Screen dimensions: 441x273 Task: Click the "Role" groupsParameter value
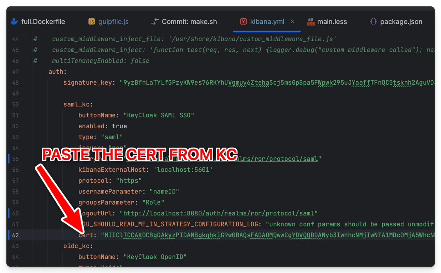(x=153, y=202)
